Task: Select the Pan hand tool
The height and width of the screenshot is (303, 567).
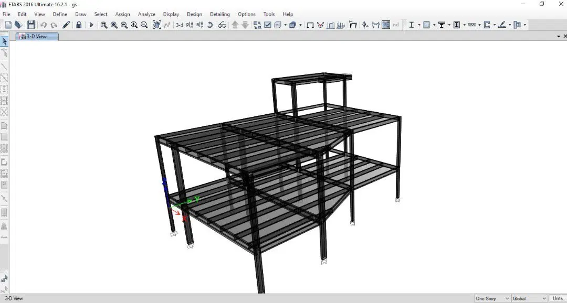Action: 156,25
